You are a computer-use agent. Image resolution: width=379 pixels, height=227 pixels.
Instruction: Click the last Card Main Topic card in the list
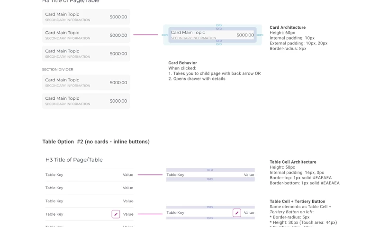(x=86, y=101)
